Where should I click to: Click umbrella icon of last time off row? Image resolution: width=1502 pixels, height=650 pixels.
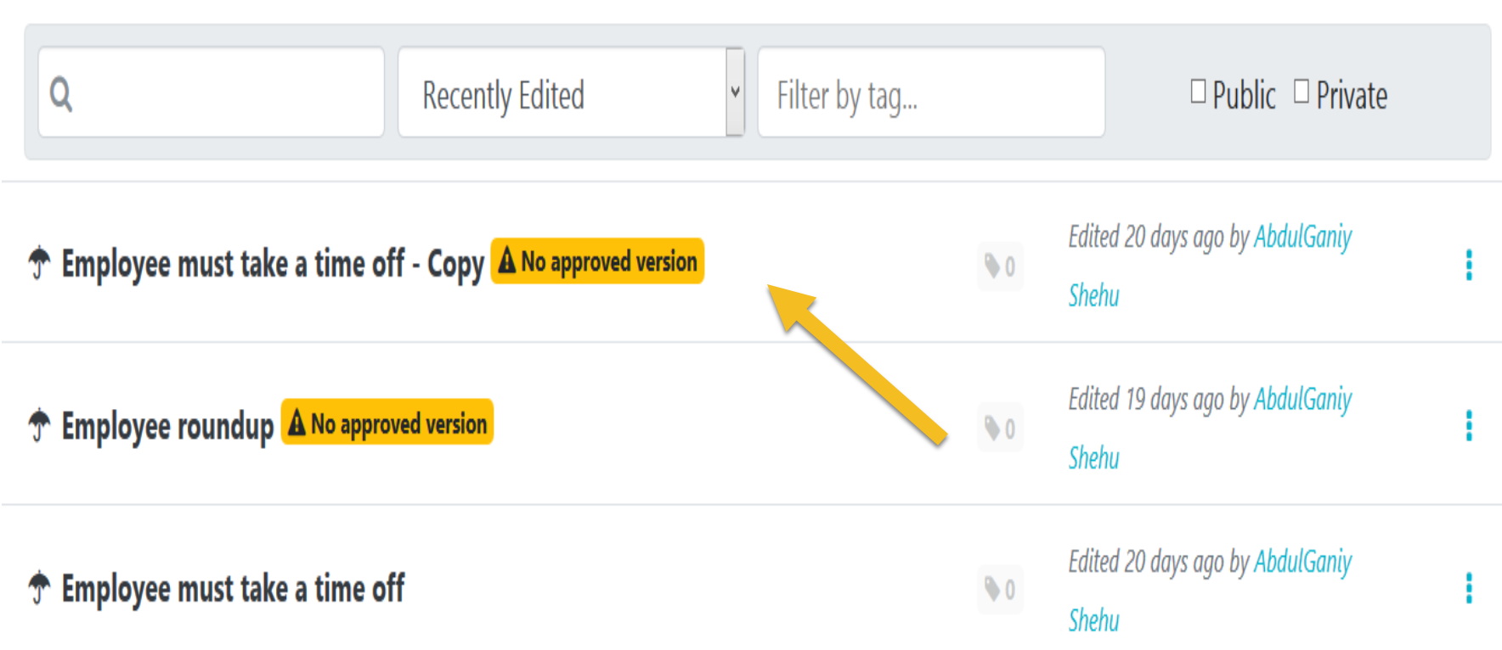click(x=39, y=586)
